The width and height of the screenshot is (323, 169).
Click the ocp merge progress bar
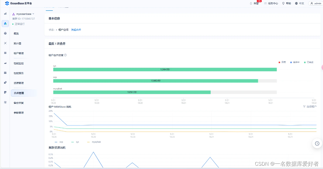(156, 81)
